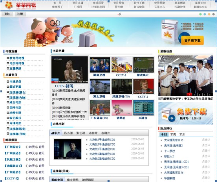Open the 华南理工 link in top navigation
The height and width of the screenshot is (182, 217).
58,7
